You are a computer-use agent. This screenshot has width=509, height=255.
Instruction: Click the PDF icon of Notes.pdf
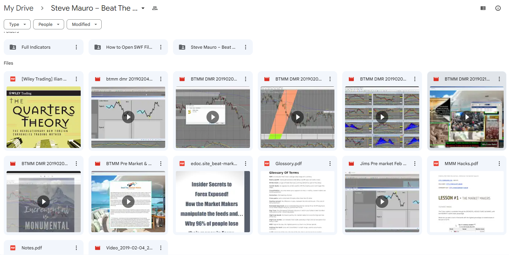click(x=13, y=248)
